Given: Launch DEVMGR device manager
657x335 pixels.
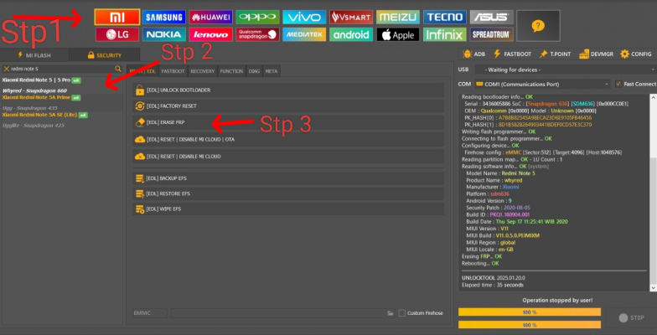Looking at the screenshot, I should coord(597,54).
